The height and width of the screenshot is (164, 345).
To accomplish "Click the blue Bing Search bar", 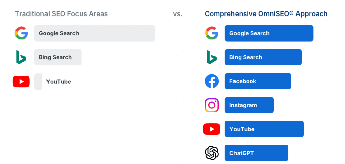I will [263, 57].
